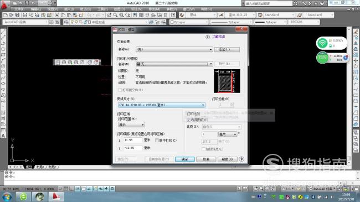This screenshot has width=360, height=202.
Task: Switch to the 布局2 layout tab
Action: coord(53,167)
